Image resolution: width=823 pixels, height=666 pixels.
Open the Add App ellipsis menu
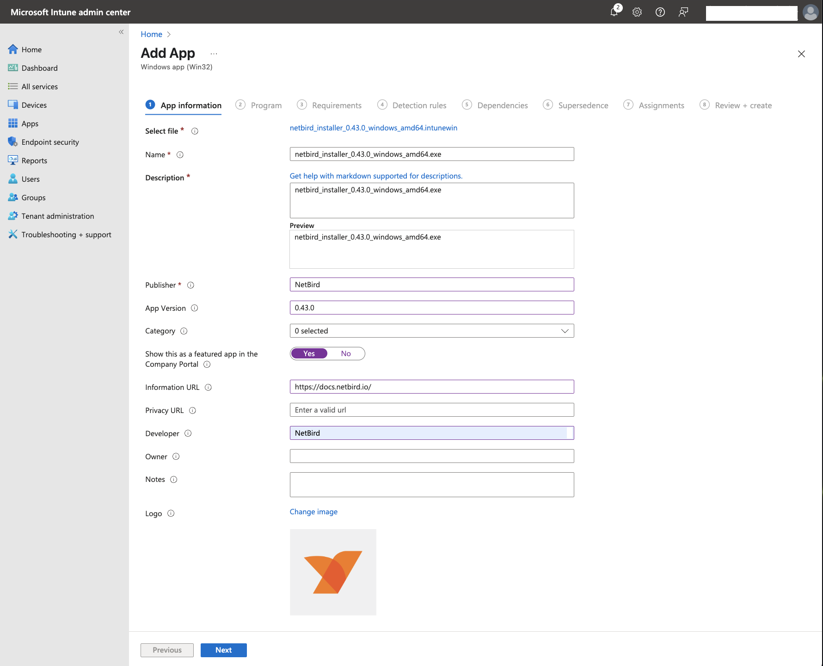click(214, 54)
